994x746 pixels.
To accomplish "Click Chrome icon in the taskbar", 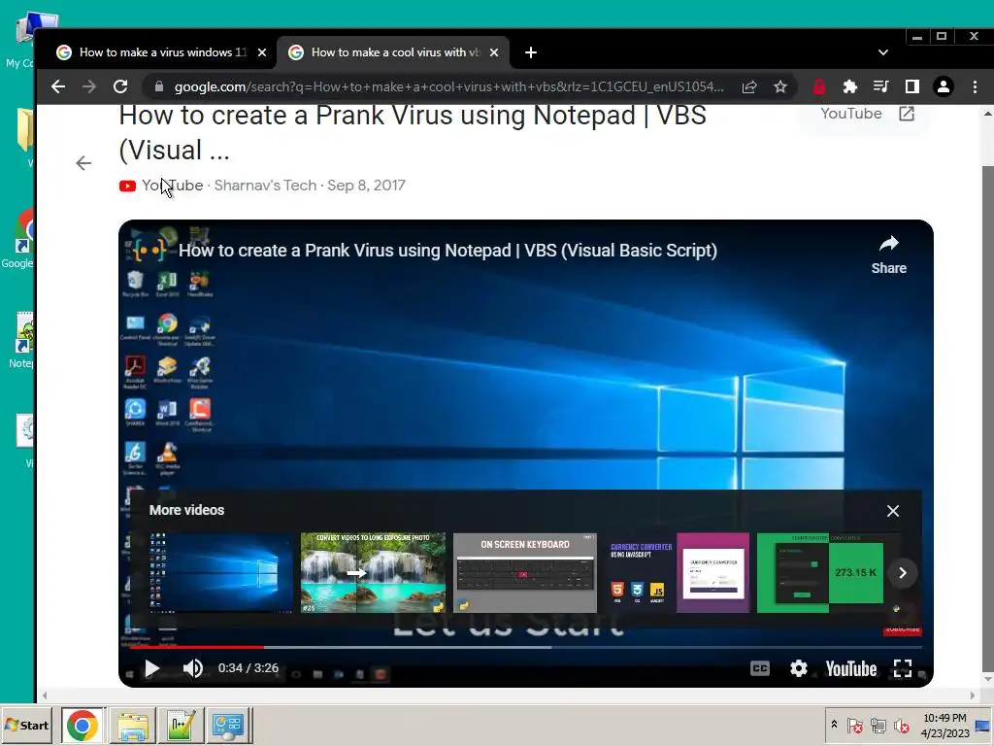I will pos(83,725).
